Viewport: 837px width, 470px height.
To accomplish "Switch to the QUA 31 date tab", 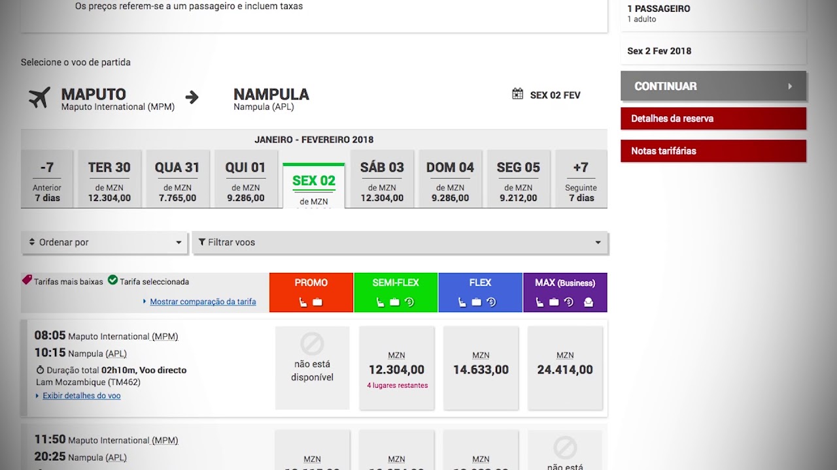I will click(x=177, y=180).
